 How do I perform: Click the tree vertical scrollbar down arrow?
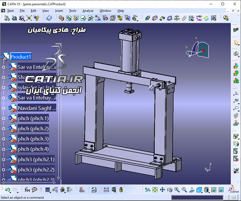pyautogui.click(x=58, y=178)
